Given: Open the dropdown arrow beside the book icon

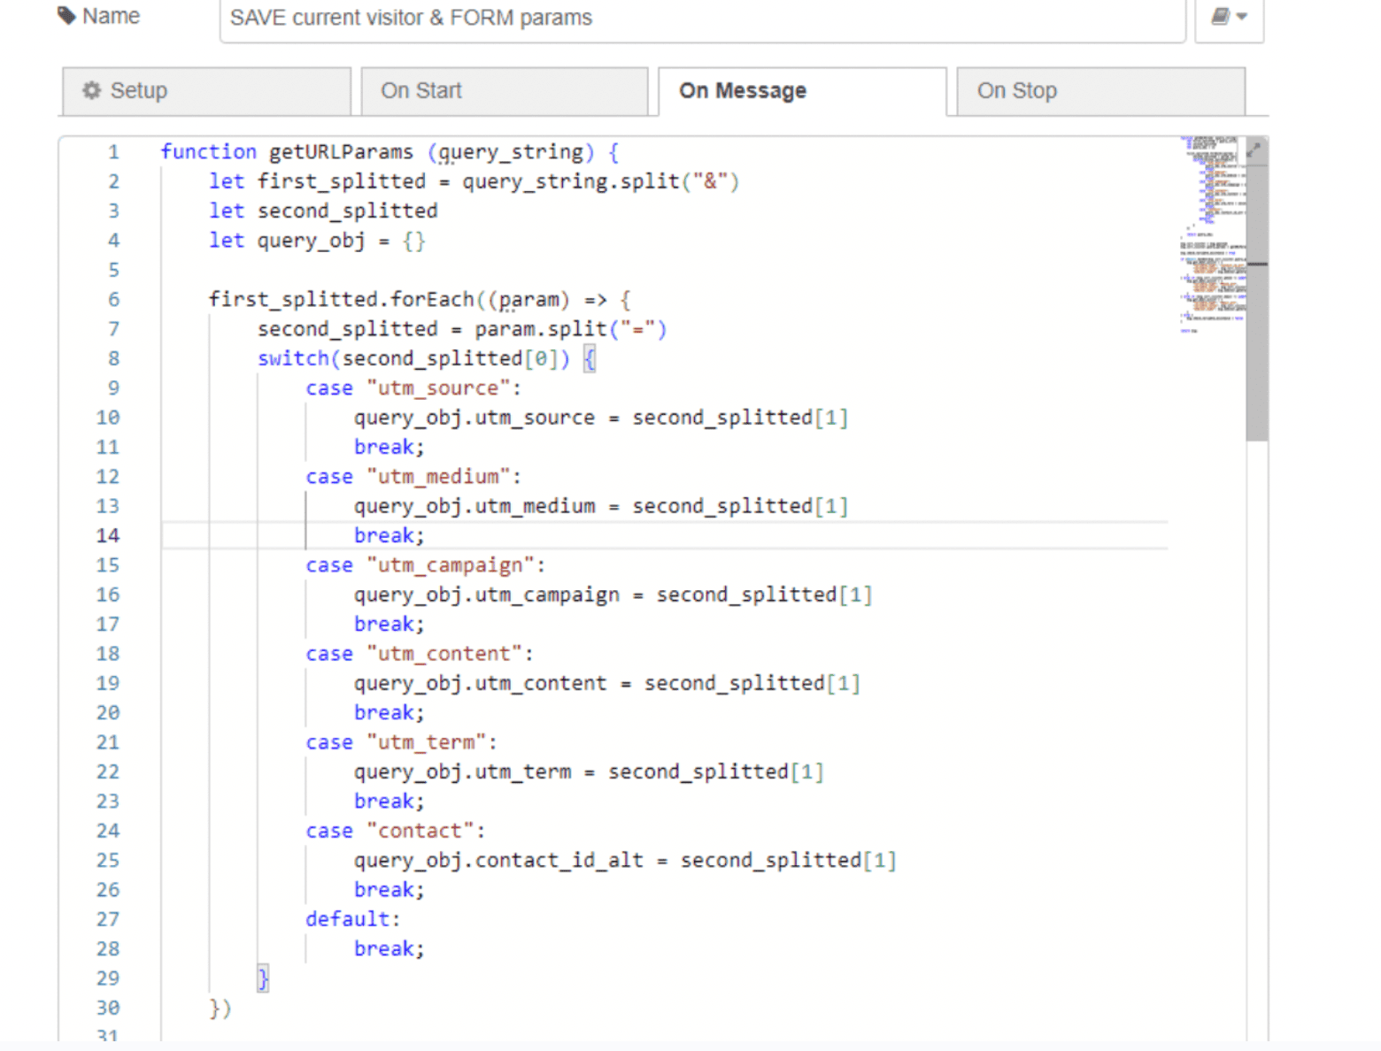Looking at the screenshot, I should coord(1242,17).
